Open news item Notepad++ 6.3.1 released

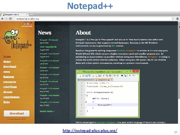(49, 102)
